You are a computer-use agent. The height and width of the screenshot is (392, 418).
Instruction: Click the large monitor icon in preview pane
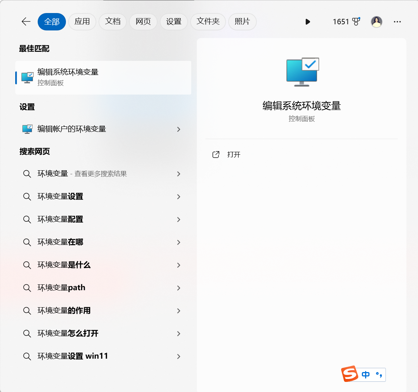point(302,72)
